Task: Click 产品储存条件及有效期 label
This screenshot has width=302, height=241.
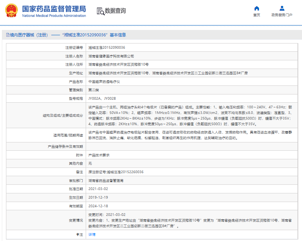Action: coord(65,147)
